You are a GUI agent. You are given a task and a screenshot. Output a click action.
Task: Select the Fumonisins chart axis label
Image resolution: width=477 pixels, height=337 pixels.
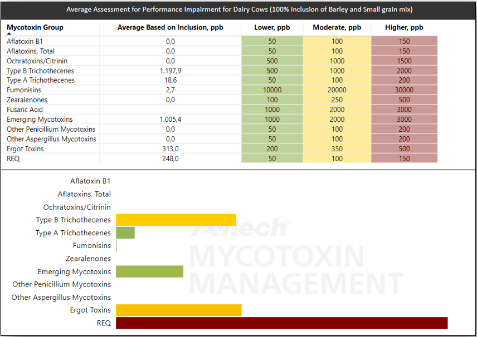[92, 246]
